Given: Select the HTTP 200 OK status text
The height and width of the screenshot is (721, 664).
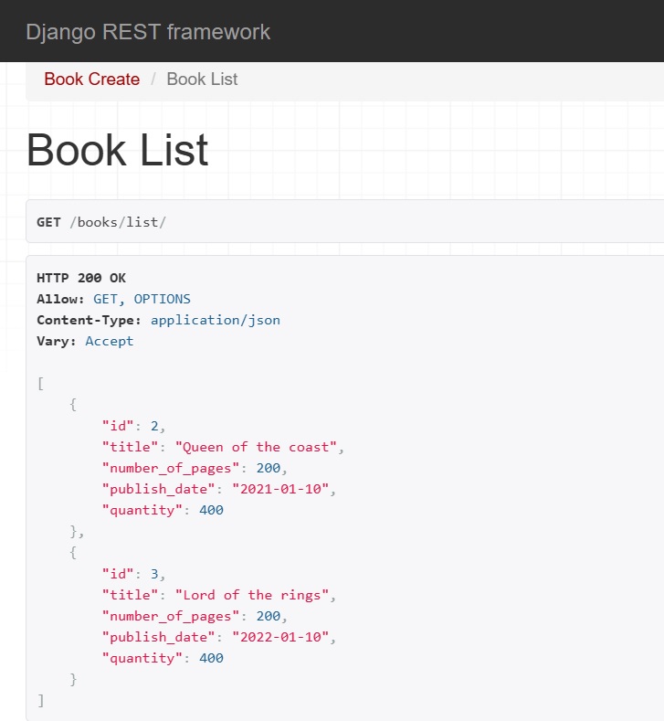Looking at the screenshot, I should coord(81,278).
